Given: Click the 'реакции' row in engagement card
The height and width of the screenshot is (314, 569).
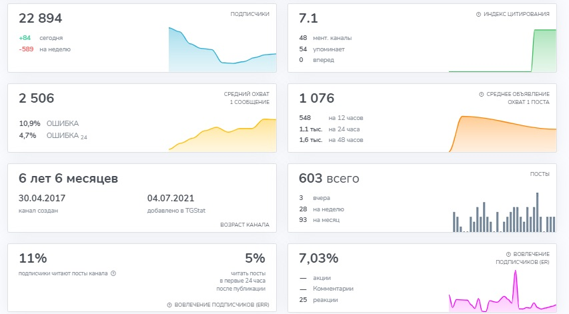Looking at the screenshot, I should 325,300.
